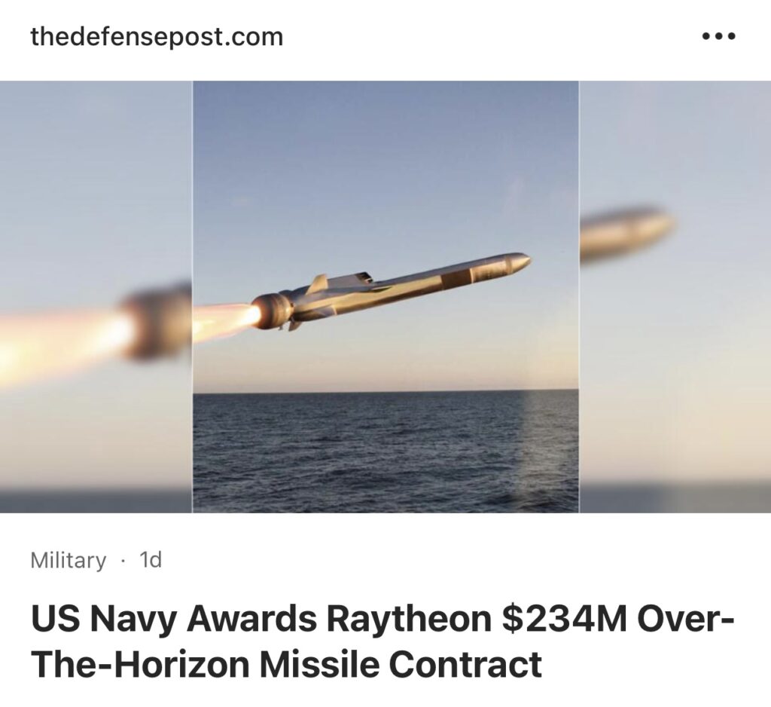Click the separator dot between Military and 1d
This screenshot has width=771, height=707.
coord(123,560)
